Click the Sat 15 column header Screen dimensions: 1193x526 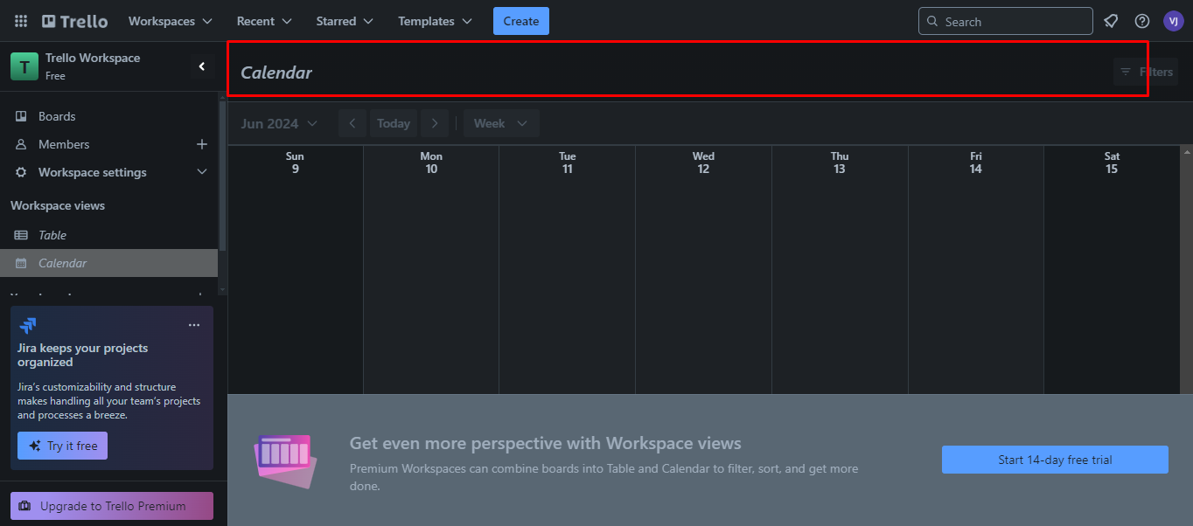point(1112,163)
